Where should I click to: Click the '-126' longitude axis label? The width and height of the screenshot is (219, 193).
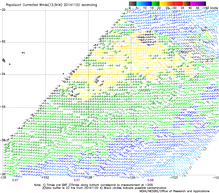point(131,178)
